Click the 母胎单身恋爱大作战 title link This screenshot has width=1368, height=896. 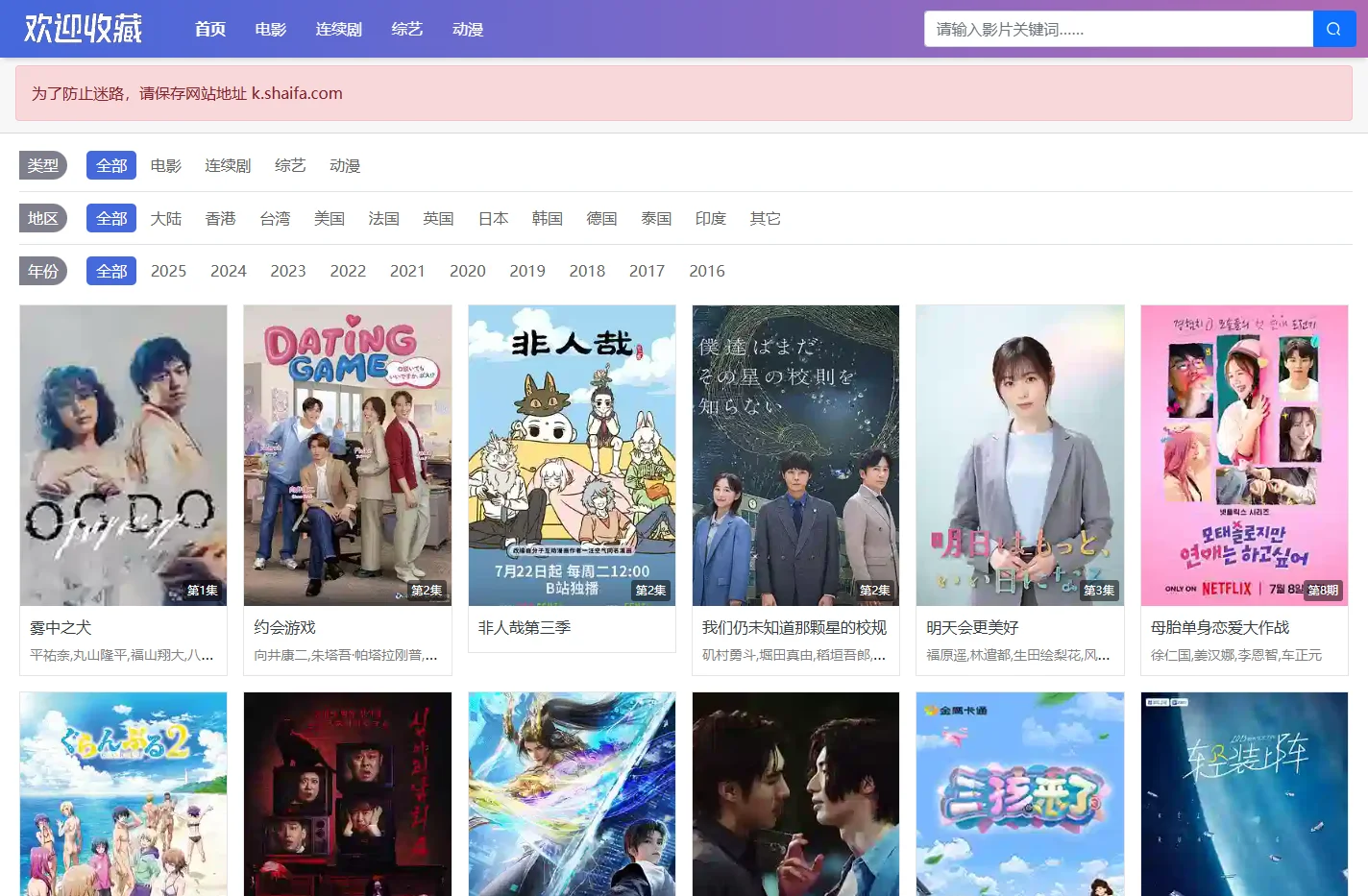(1220, 627)
